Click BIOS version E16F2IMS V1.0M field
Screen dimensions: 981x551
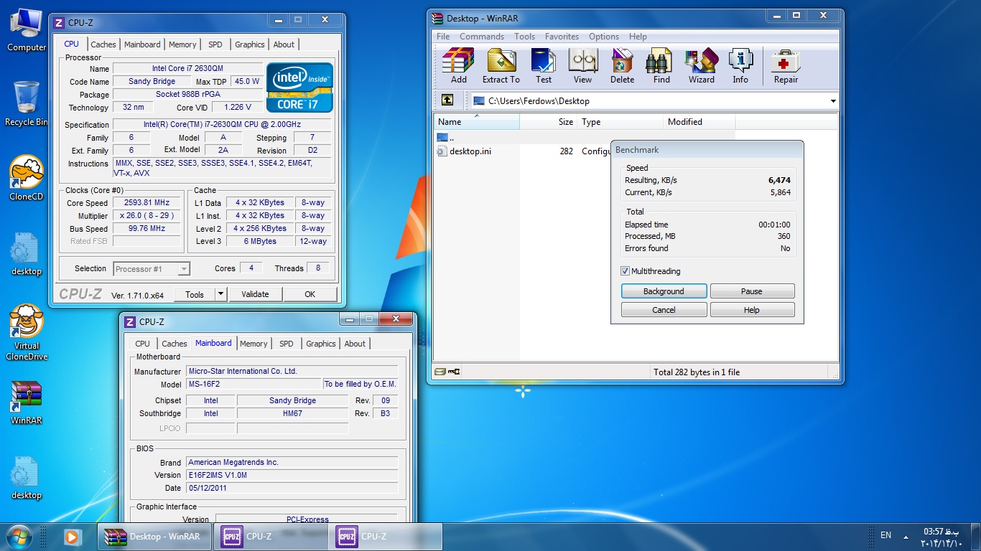coord(292,475)
